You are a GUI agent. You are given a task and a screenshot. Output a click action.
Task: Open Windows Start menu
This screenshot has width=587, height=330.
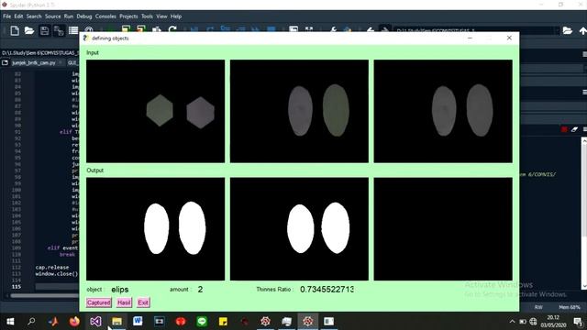tap(10, 322)
